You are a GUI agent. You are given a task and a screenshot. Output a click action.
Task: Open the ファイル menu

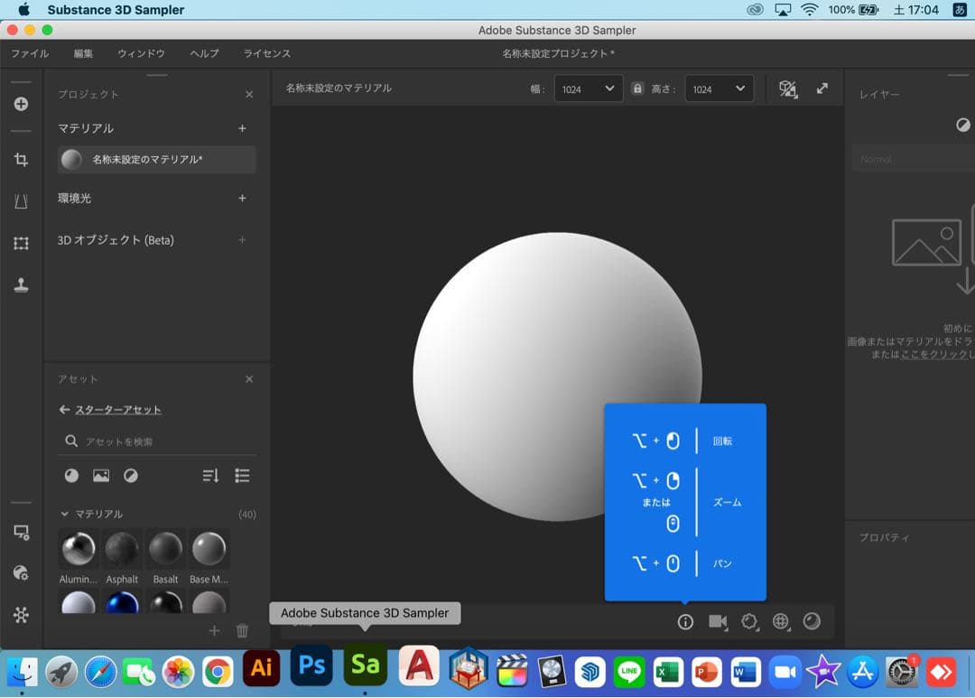30,53
